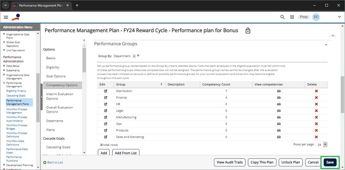View competencies for HR

tap(278, 104)
